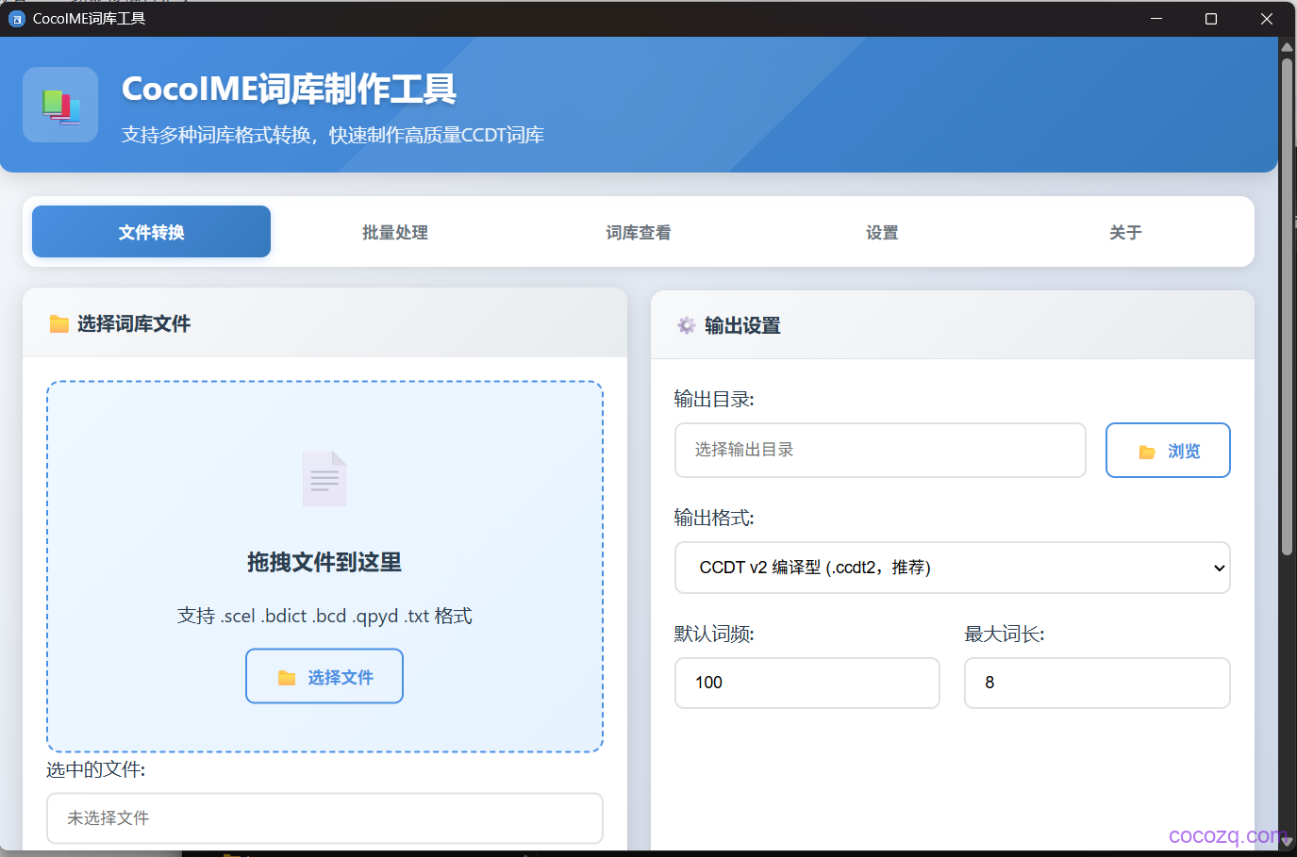
Task: Click the 支持 .scel .bdict .bcd .qpyd .txt 格式 text
Action: 324,616
